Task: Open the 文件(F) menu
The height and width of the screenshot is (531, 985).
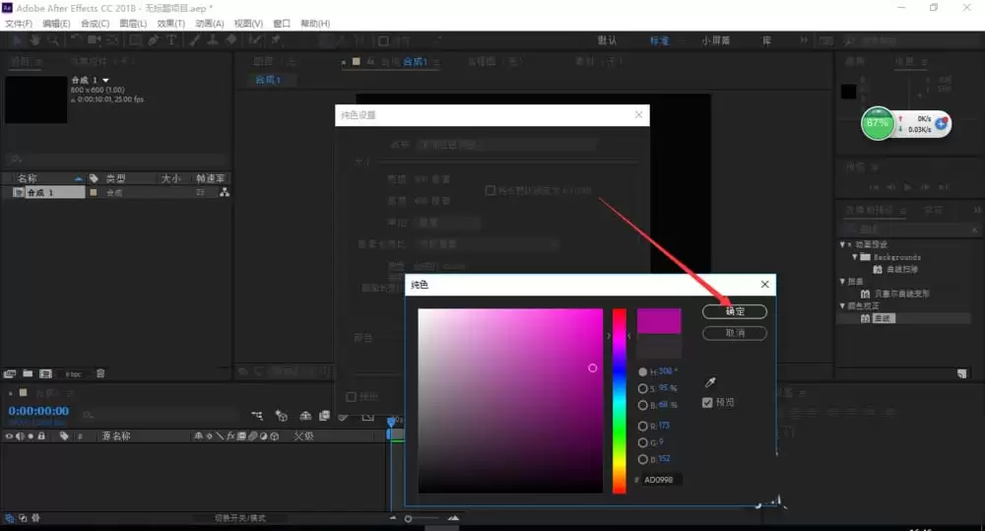Action: tap(19, 24)
